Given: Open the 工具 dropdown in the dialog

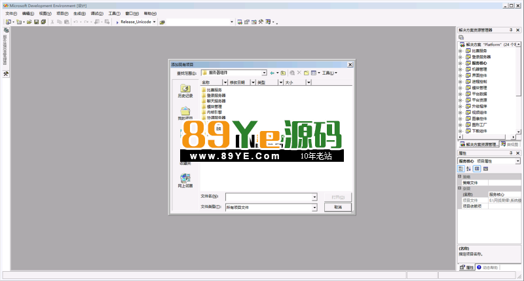Looking at the screenshot, I should (329, 73).
